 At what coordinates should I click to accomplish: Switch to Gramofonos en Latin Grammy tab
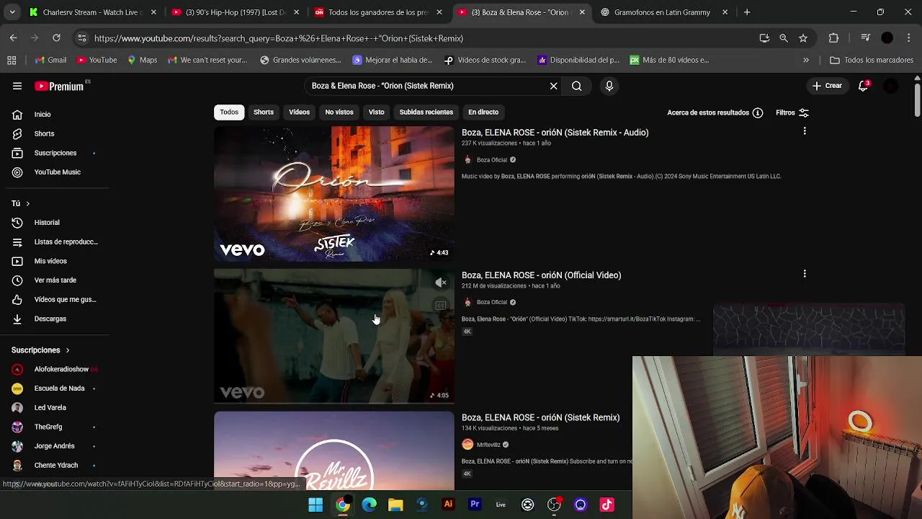point(663,12)
